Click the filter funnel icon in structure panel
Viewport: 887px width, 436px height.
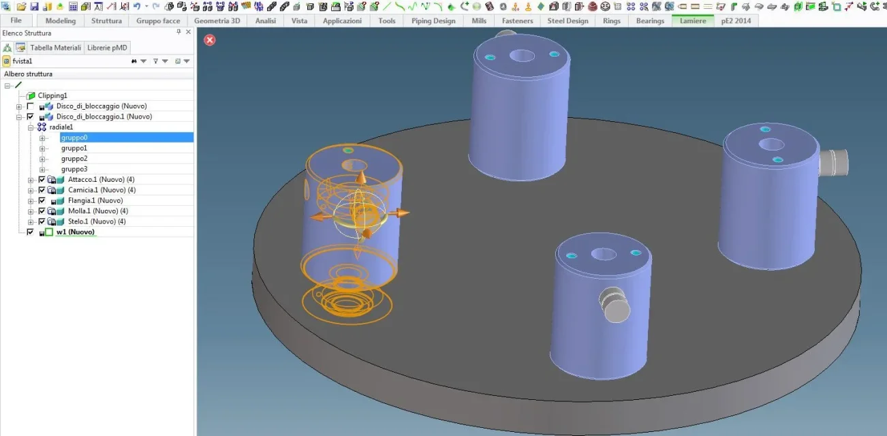(x=155, y=61)
